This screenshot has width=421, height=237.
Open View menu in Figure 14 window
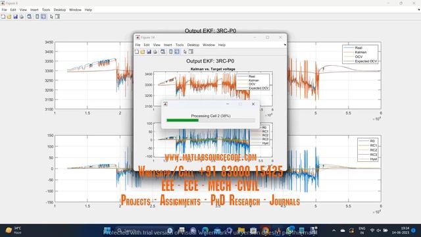pos(157,45)
